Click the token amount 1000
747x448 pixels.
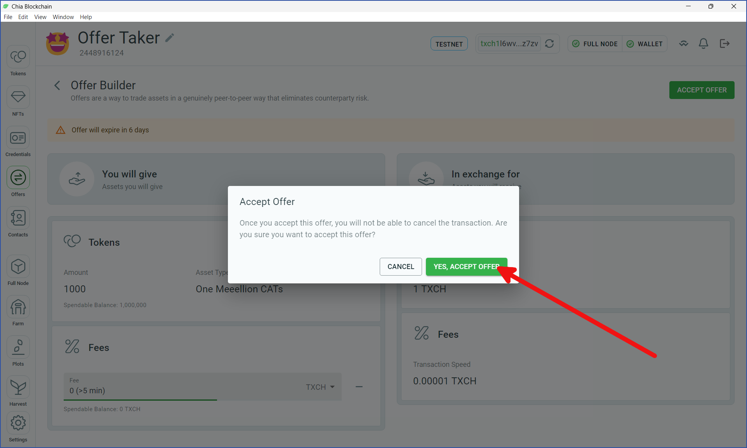75,289
